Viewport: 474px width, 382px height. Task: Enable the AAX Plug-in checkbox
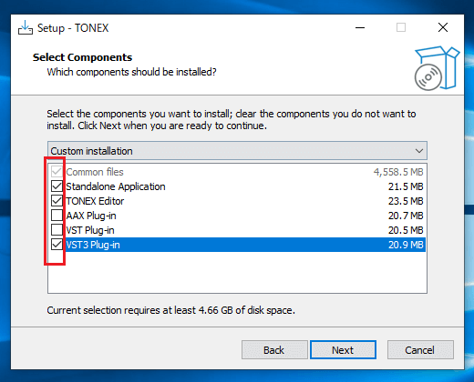(x=57, y=216)
